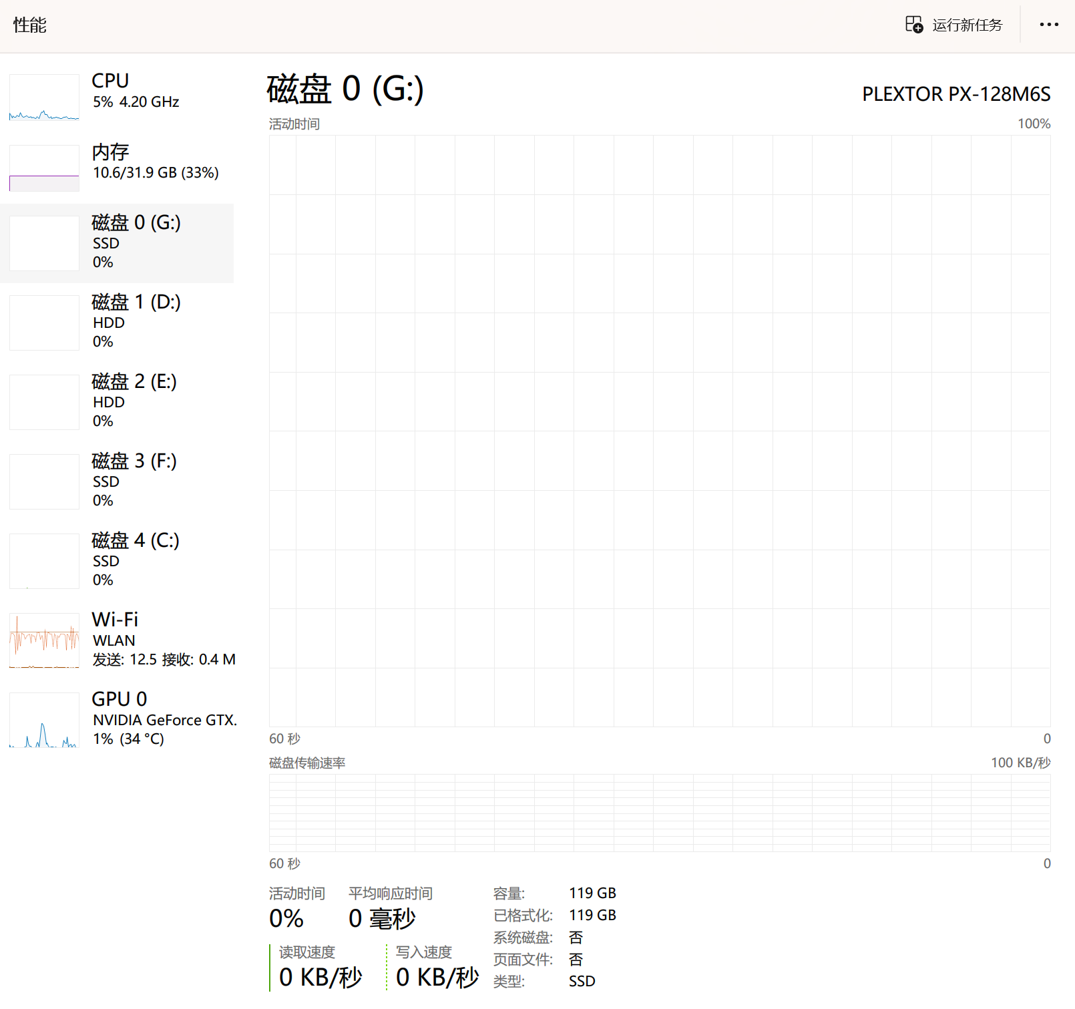Viewport: 1075px width, 1009px height.
Task: Click the 1% (34 °C) GPU value
Action: pyautogui.click(x=128, y=739)
